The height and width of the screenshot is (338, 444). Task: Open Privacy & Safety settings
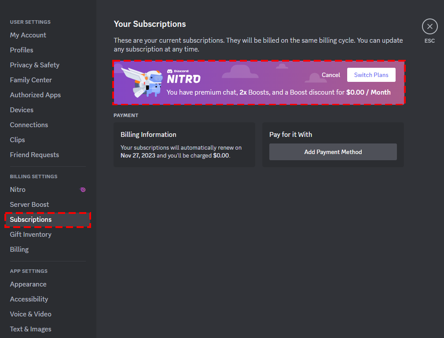click(x=34, y=65)
